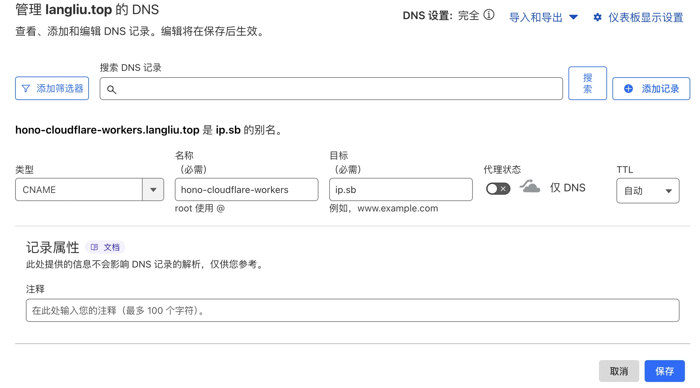Click the gray Cloudflare cloud proxy icon
The image size is (700, 388).
(x=530, y=187)
